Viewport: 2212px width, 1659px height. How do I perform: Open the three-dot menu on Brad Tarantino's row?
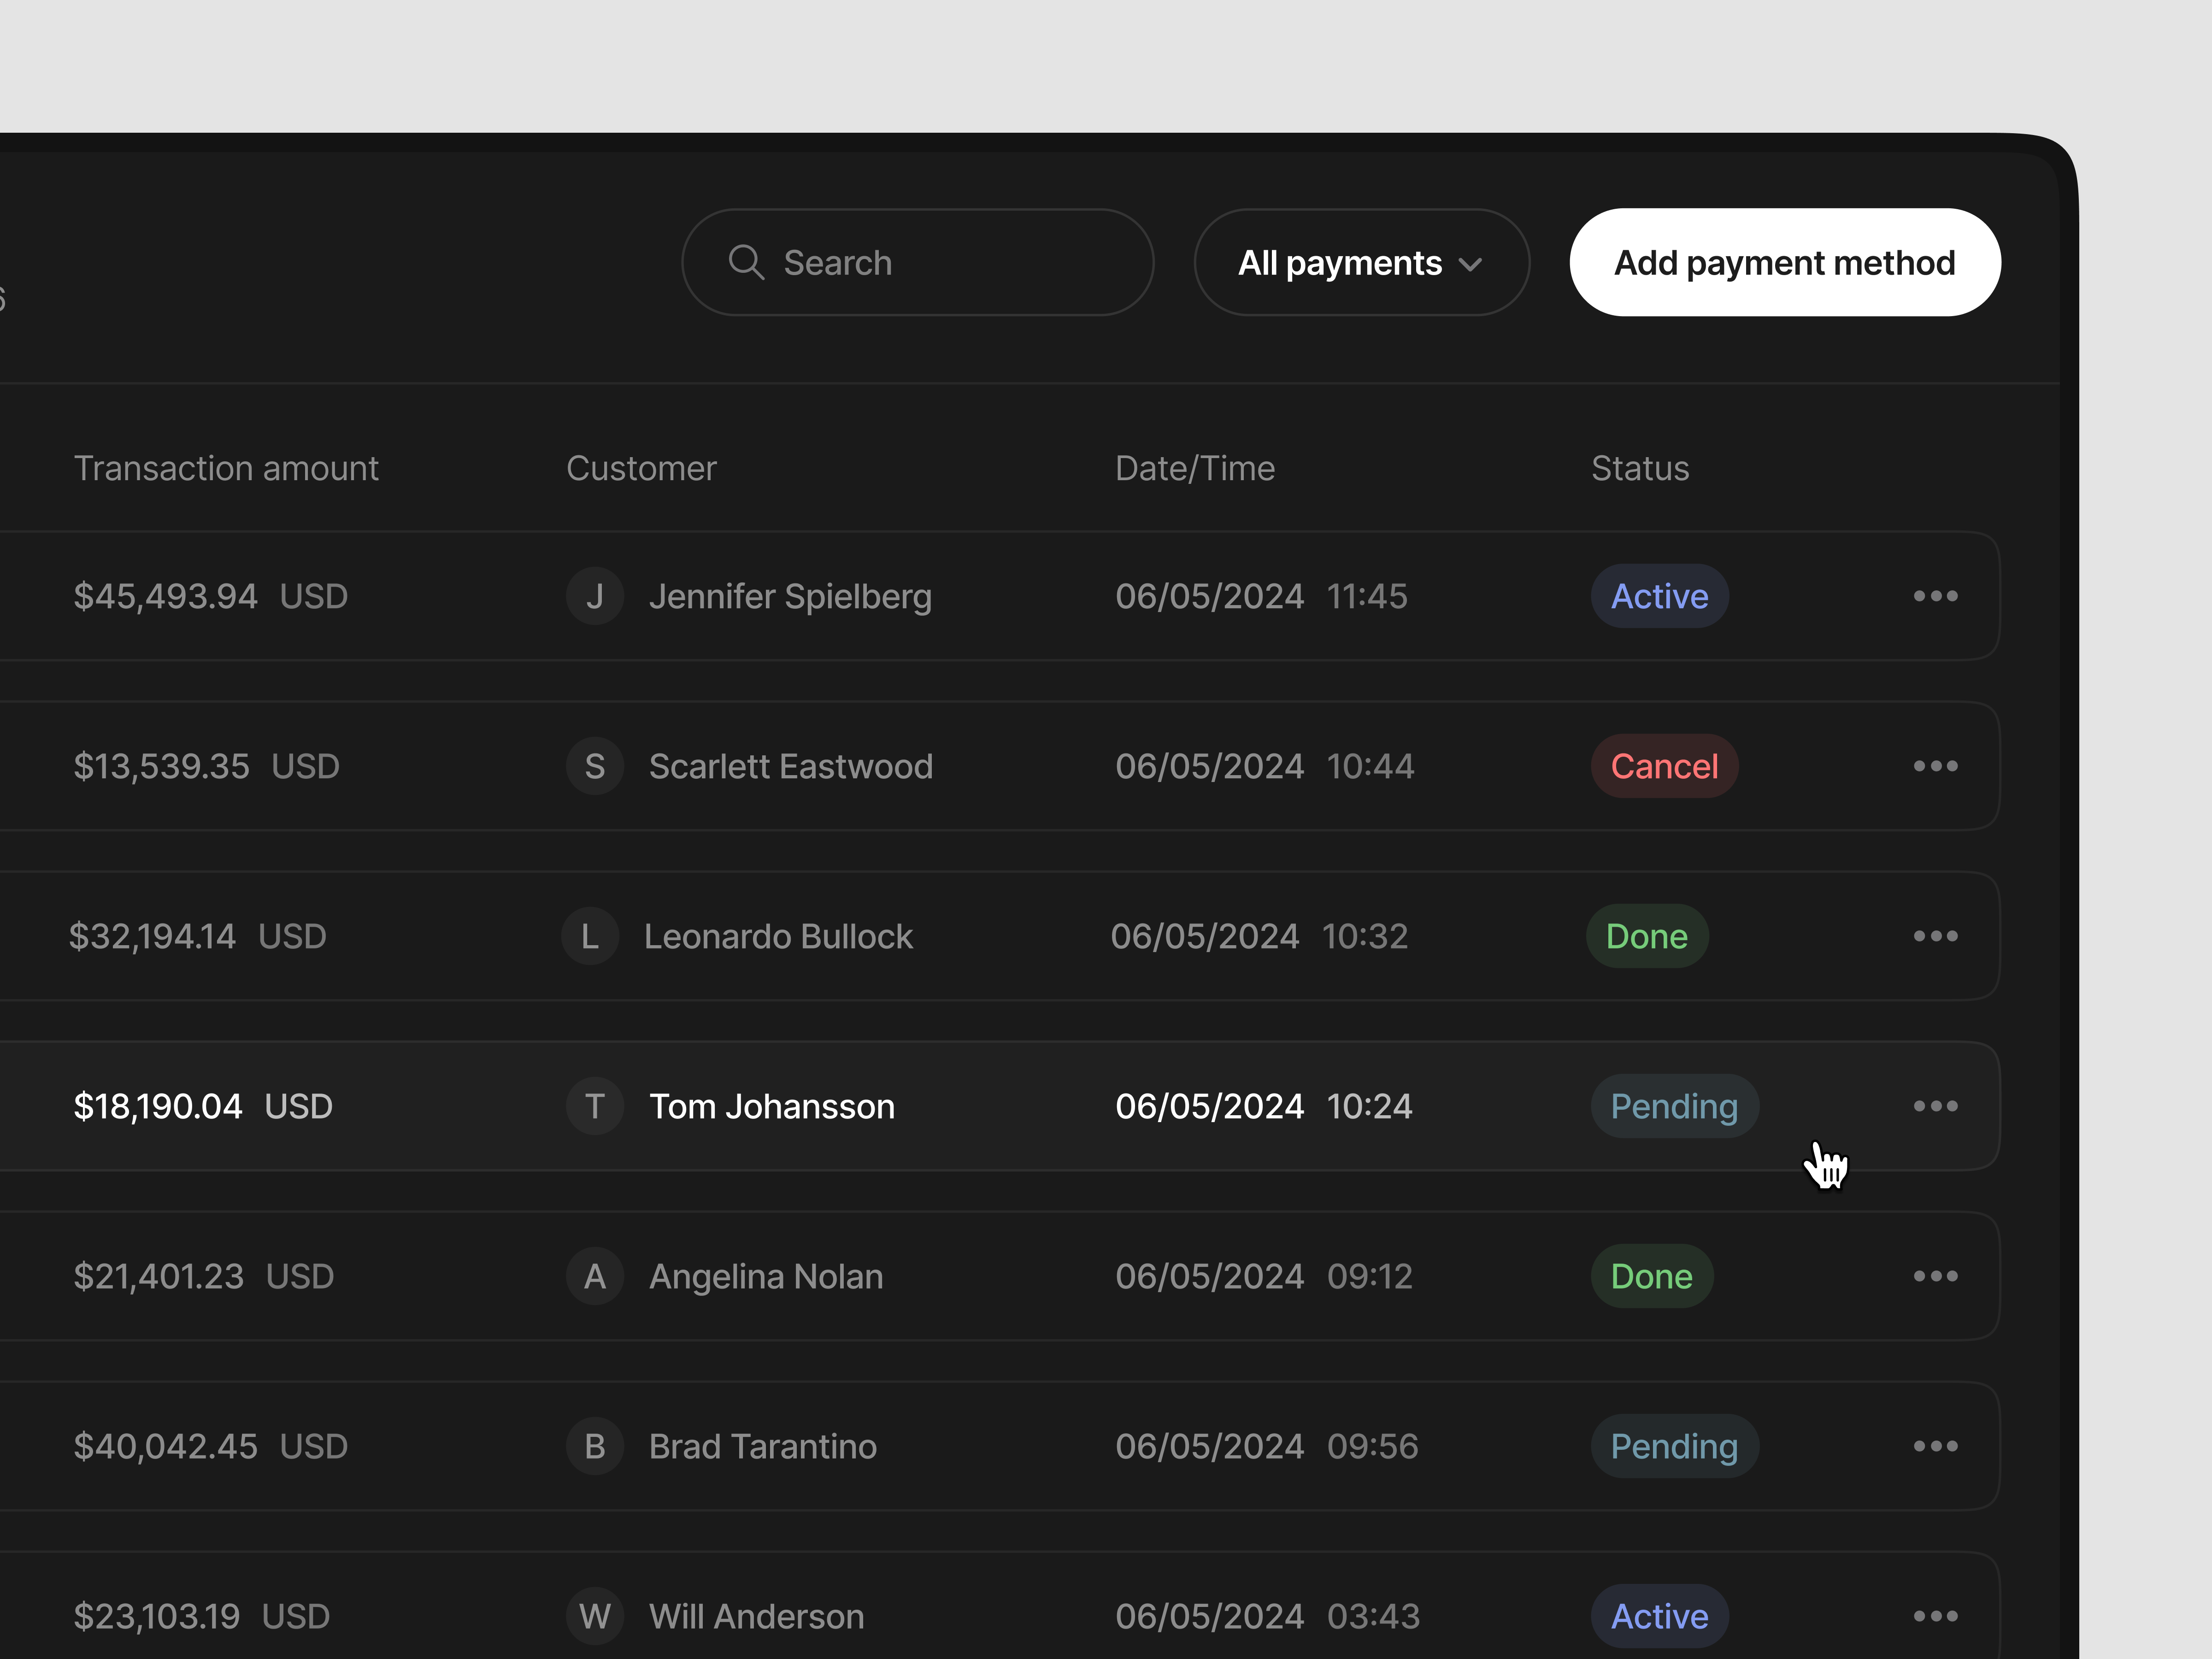click(1936, 1446)
